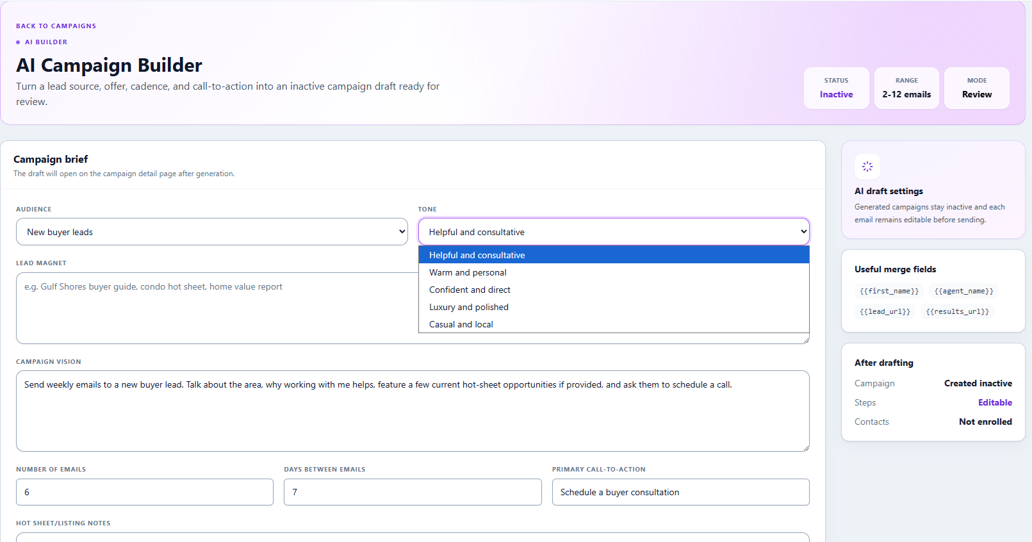Click the 'After drafting' heading
The image size is (1032, 542).
tap(884, 363)
